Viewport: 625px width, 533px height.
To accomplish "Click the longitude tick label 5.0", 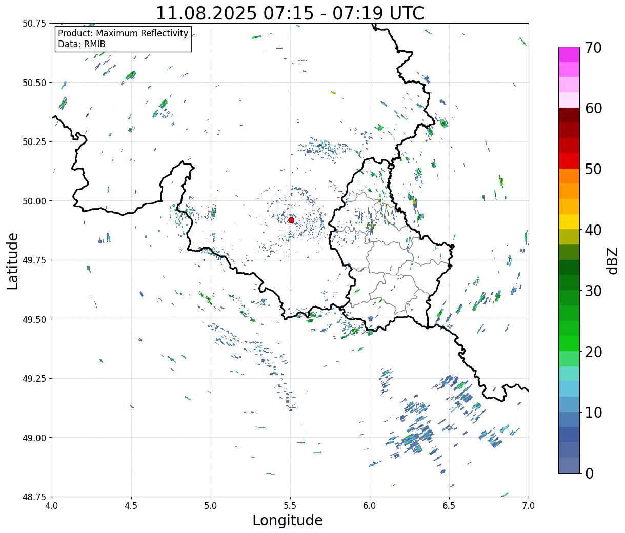I will 211,506.
